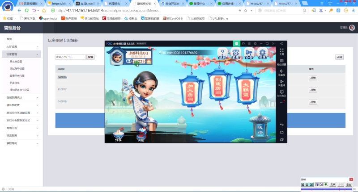Click the 战绩 button for player 910017
Screen dimensions: 358x192
pos(313,90)
